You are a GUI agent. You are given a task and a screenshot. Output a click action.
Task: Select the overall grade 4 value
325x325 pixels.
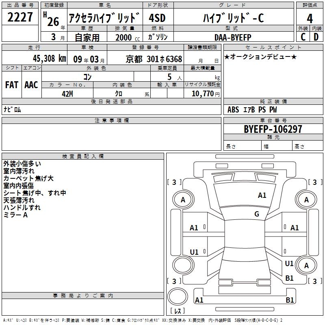point(310,18)
